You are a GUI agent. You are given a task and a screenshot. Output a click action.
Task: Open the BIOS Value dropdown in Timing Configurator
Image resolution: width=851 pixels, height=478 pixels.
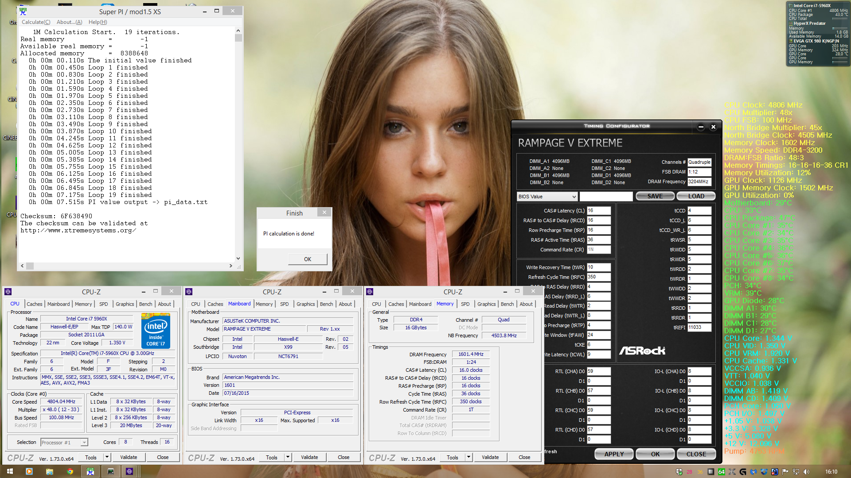coord(547,197)
